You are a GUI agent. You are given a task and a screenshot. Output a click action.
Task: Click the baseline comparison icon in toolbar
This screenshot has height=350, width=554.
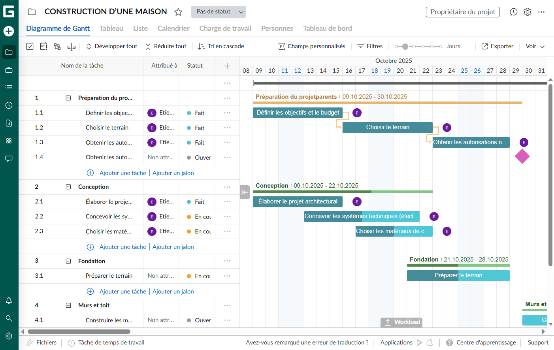72,46
